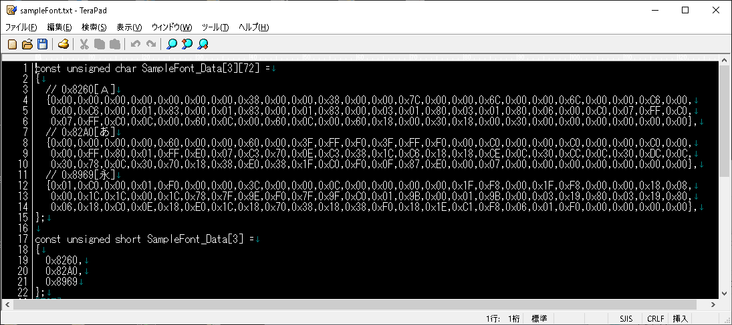The image size is (732, 325).
Task: Paste with the clipboard icon
Action: coord(114,44)
